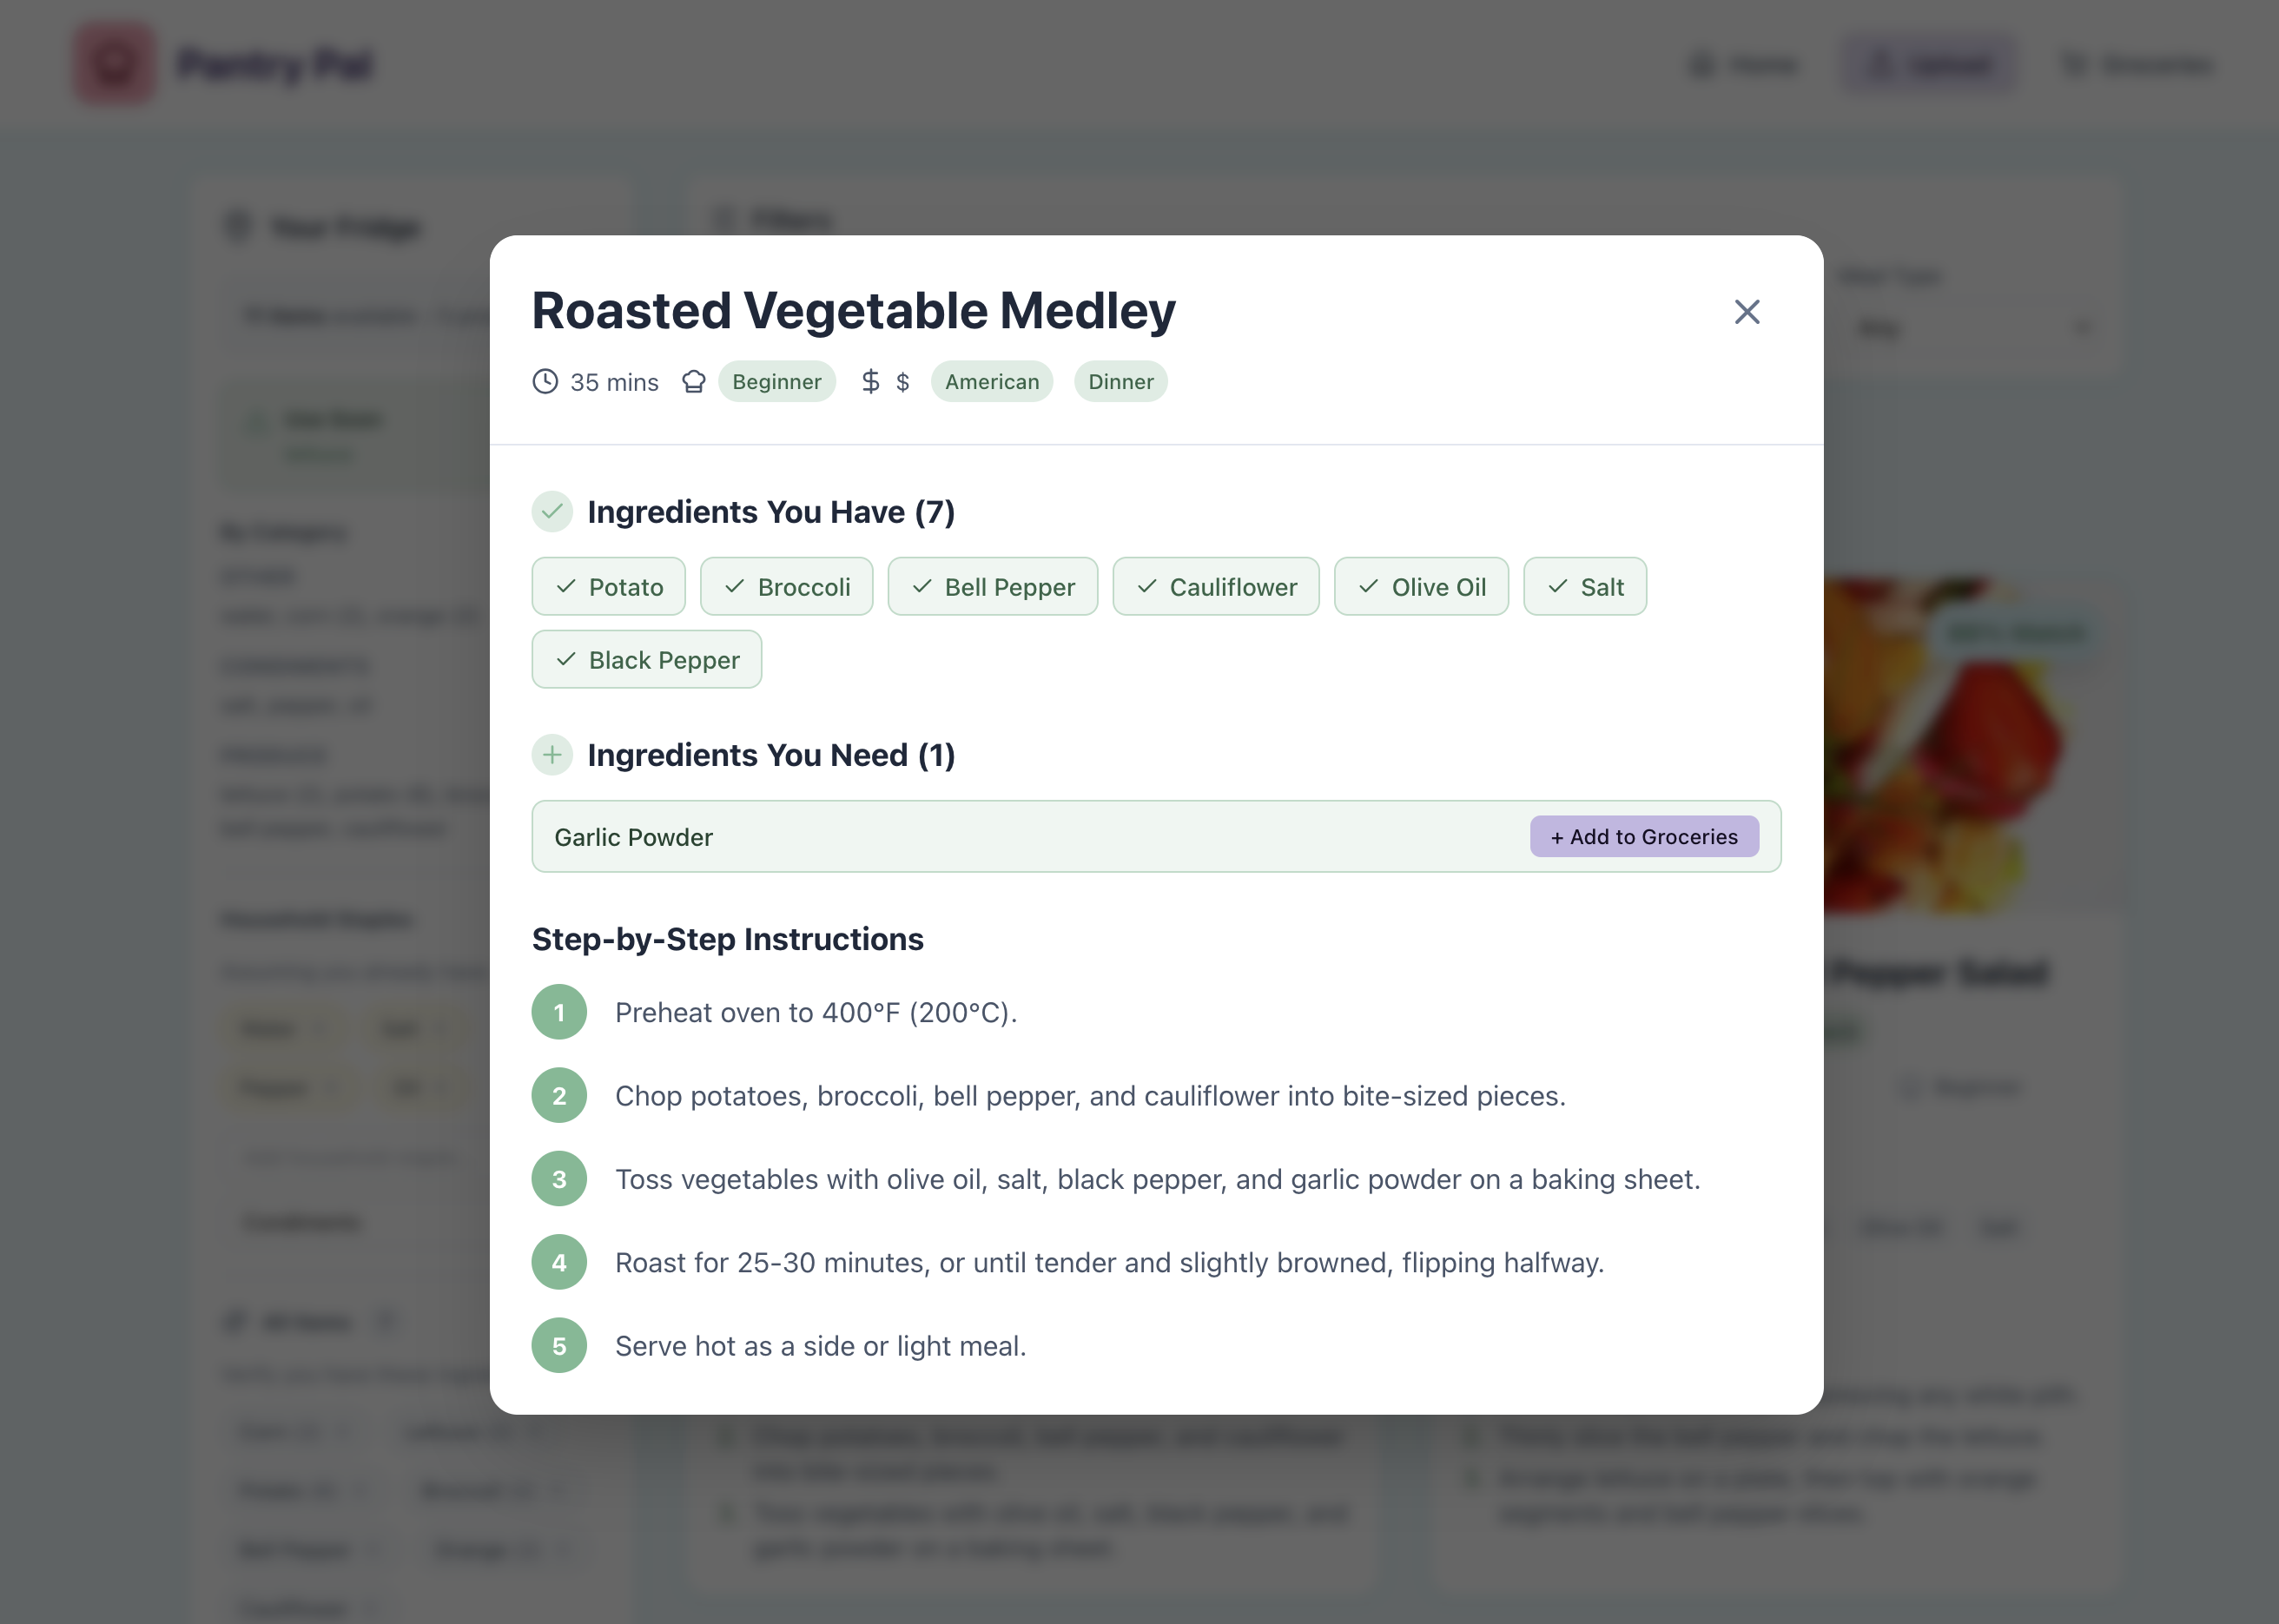Toggle the checked Salt ingredient chip

(x=1584, y=587)
